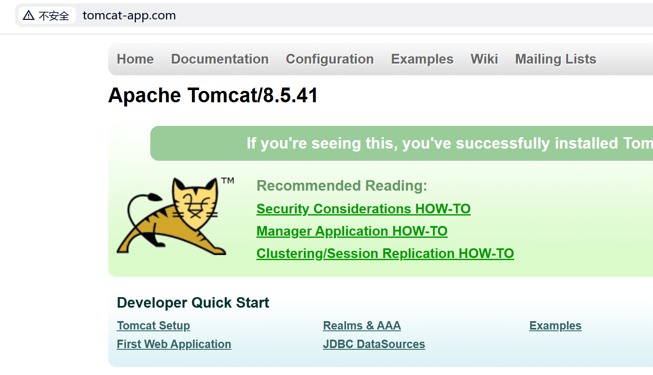This screenshot has width=653, height=375.
Task: Click the 不安全 security label
Action: click(54, 16)
